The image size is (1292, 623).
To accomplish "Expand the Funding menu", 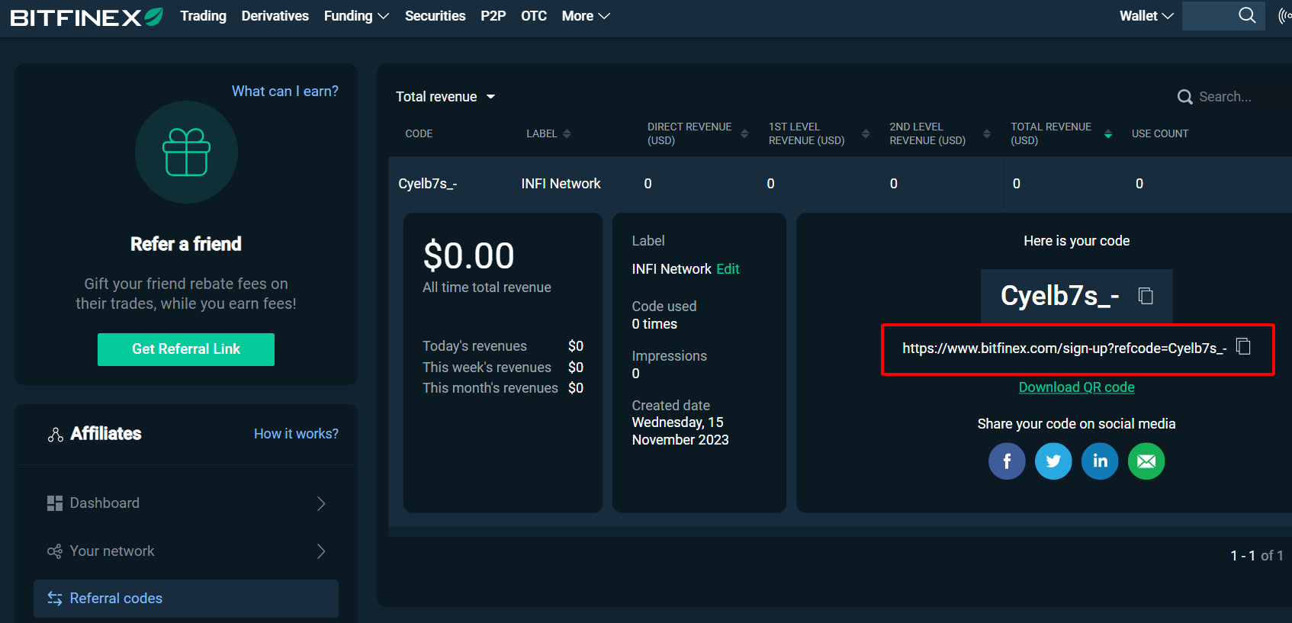I will (x=356, y=16).
